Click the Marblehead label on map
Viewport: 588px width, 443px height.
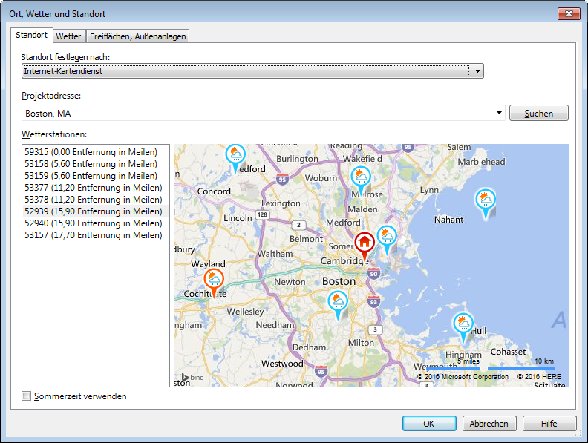point(481,162)
